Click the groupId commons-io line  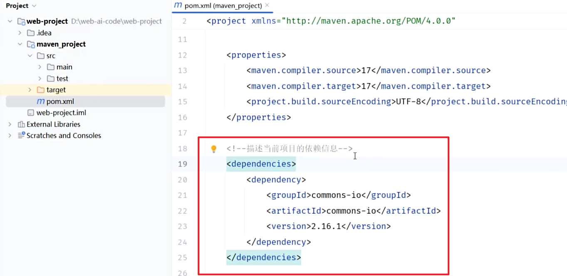point(339,195)
